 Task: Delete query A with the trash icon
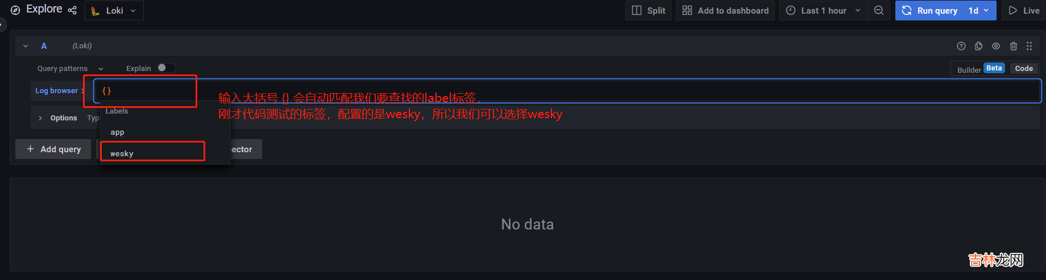(1013, 46)
